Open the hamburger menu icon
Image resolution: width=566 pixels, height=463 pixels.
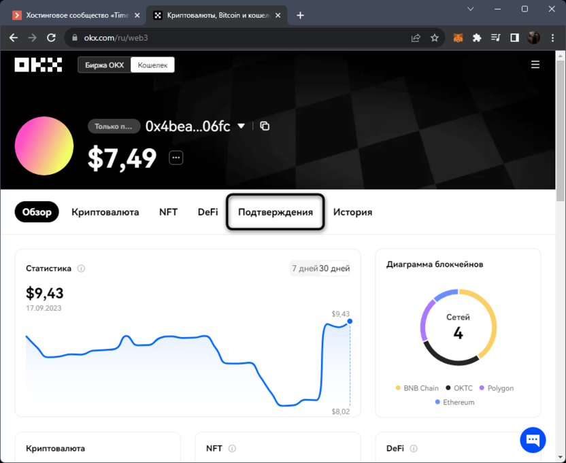[535, 65]
